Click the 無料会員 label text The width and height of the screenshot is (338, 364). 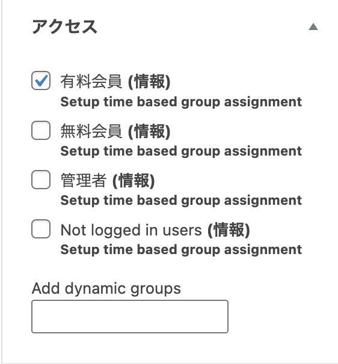pyautogui.click(x=91, y=131)
